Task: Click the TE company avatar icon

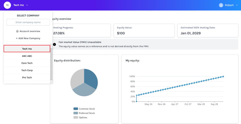Action: coord(7,5)
